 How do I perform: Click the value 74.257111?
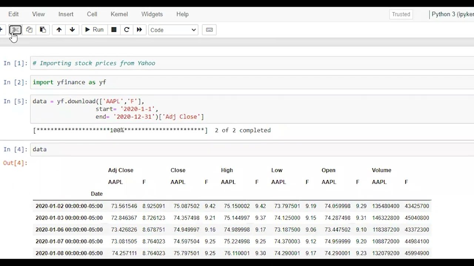124,253
